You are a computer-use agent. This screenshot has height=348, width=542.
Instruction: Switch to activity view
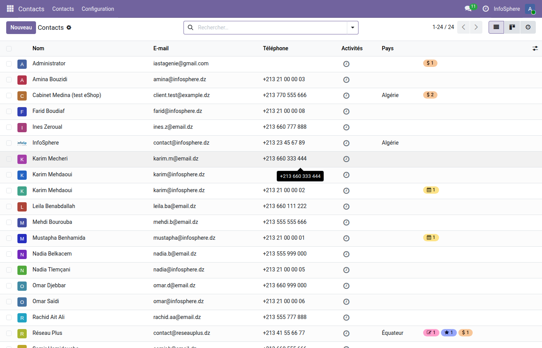click(528, 27)
